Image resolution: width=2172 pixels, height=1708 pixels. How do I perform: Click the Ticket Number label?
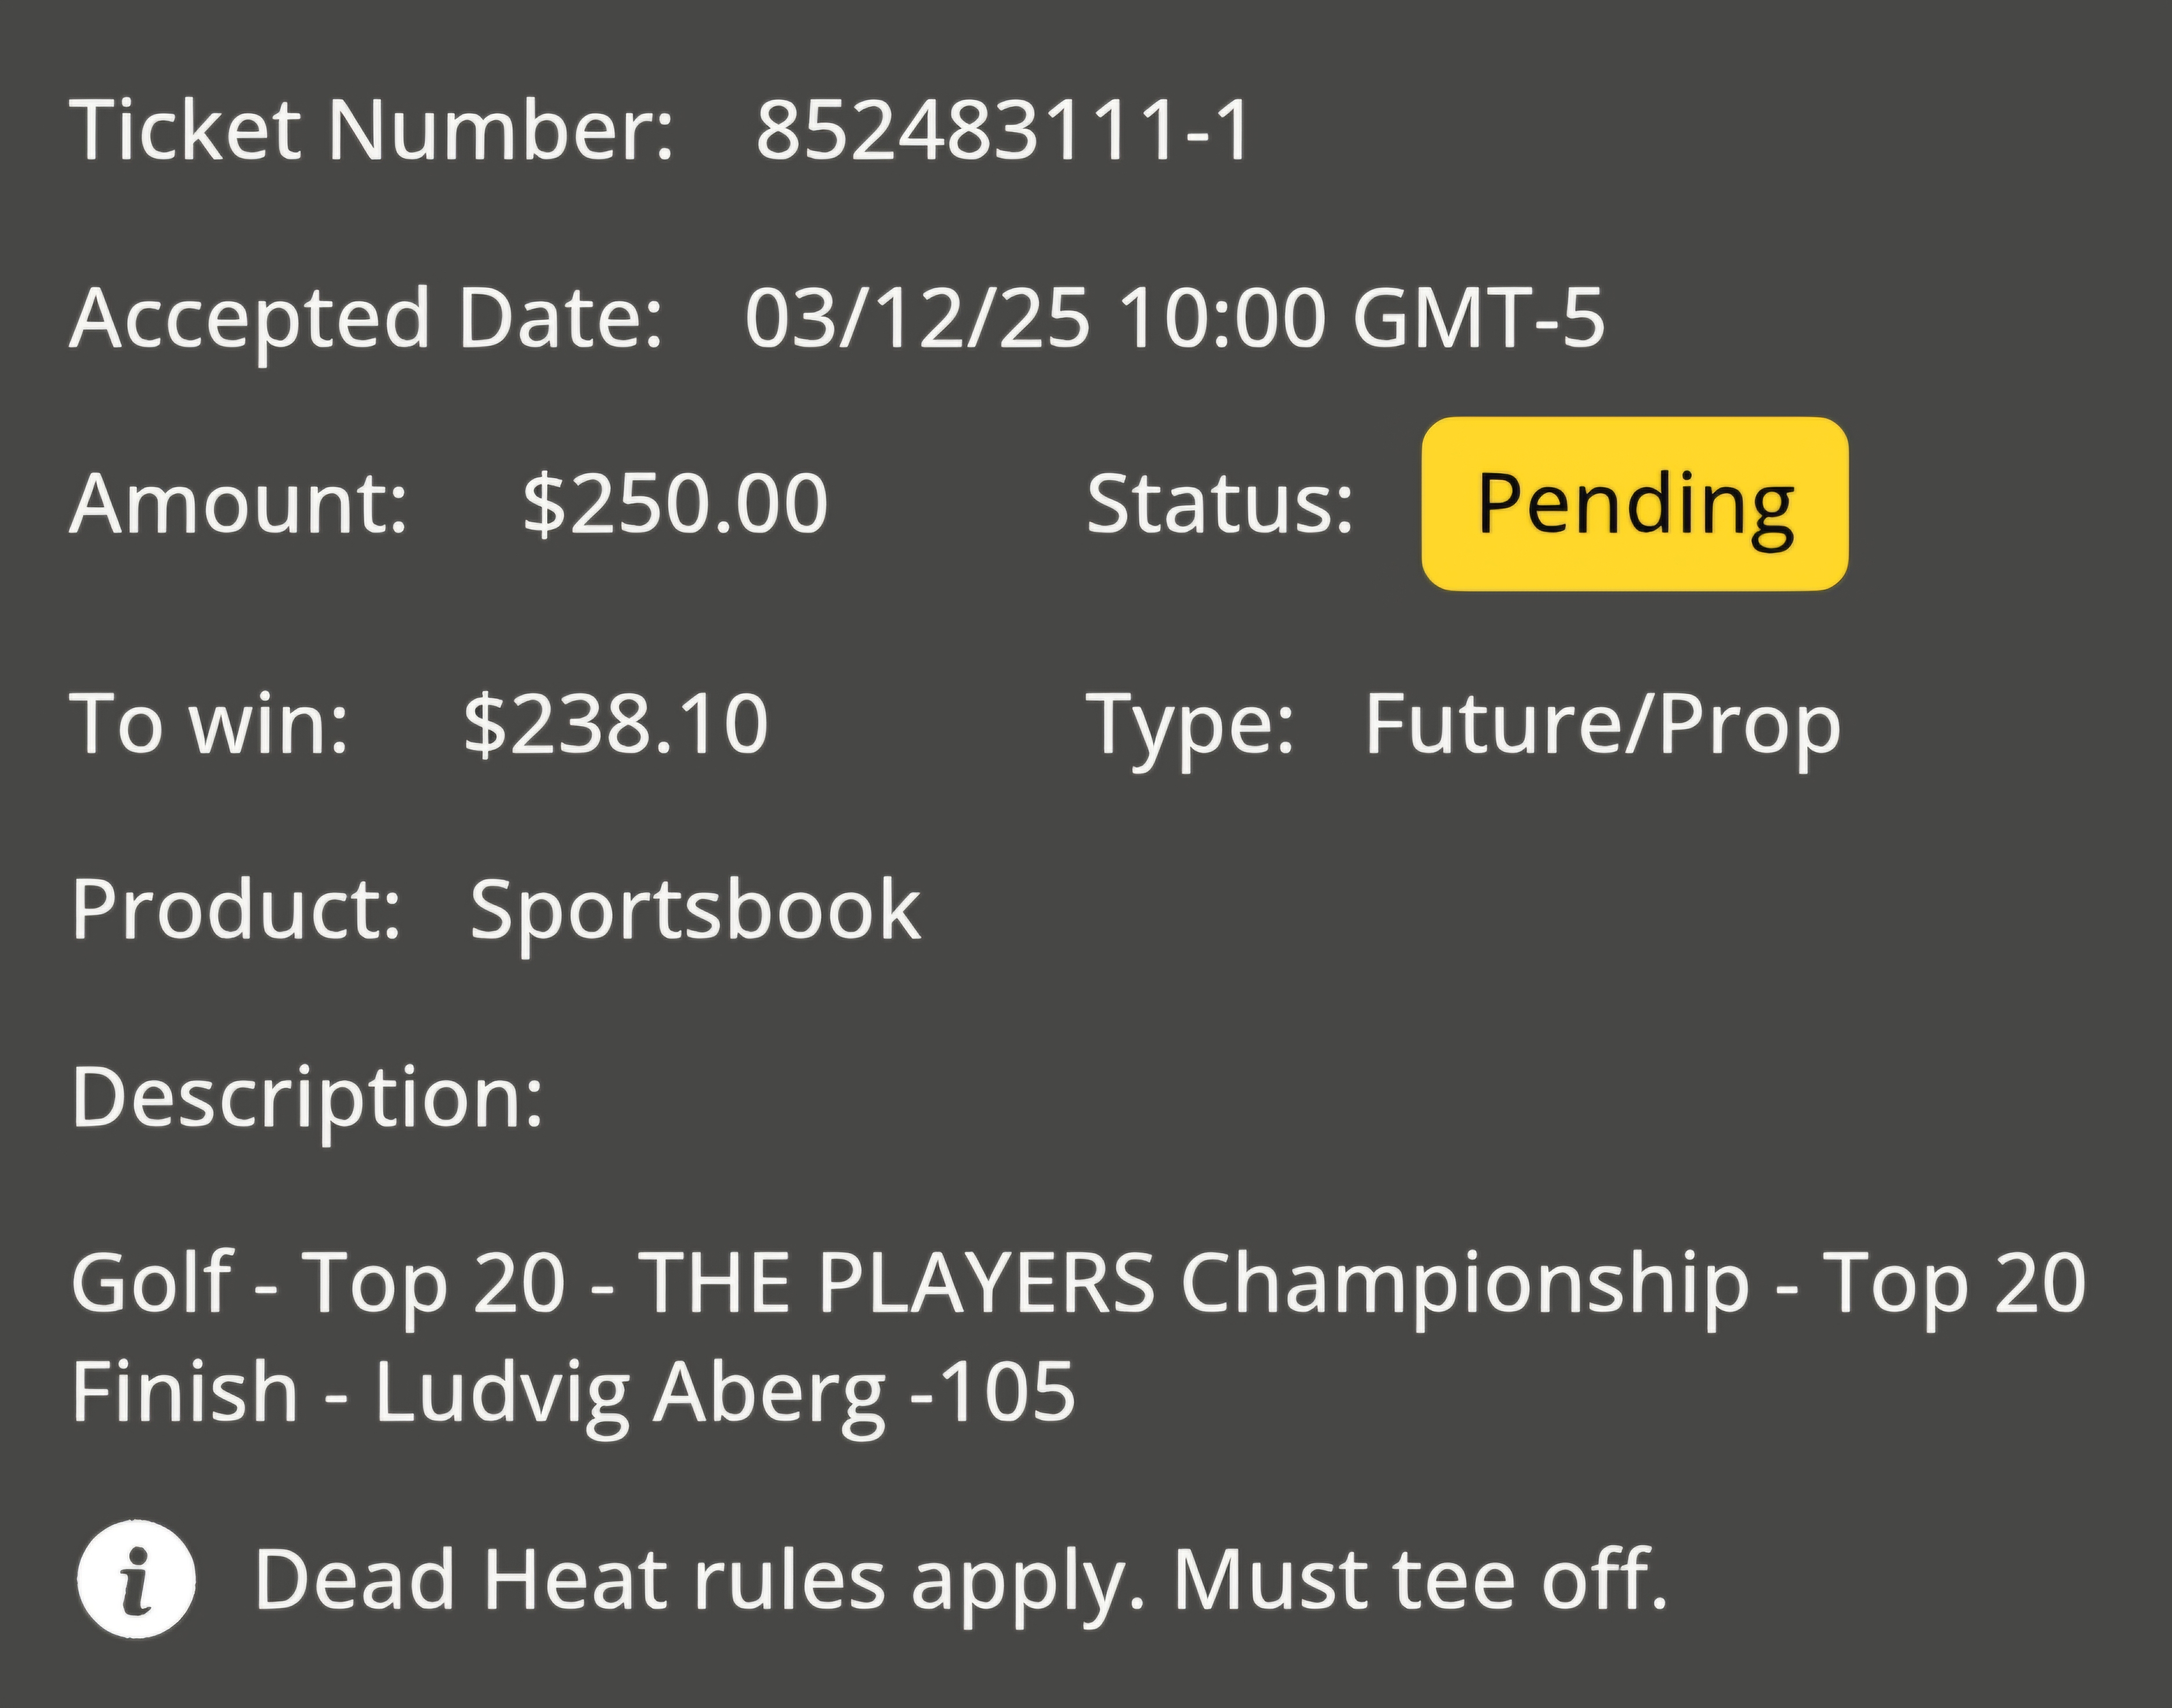pos(372,130)
